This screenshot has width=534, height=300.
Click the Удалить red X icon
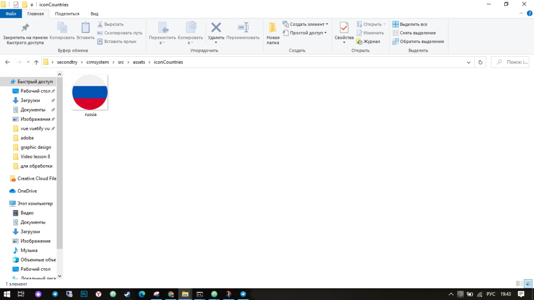pos(216,28)
